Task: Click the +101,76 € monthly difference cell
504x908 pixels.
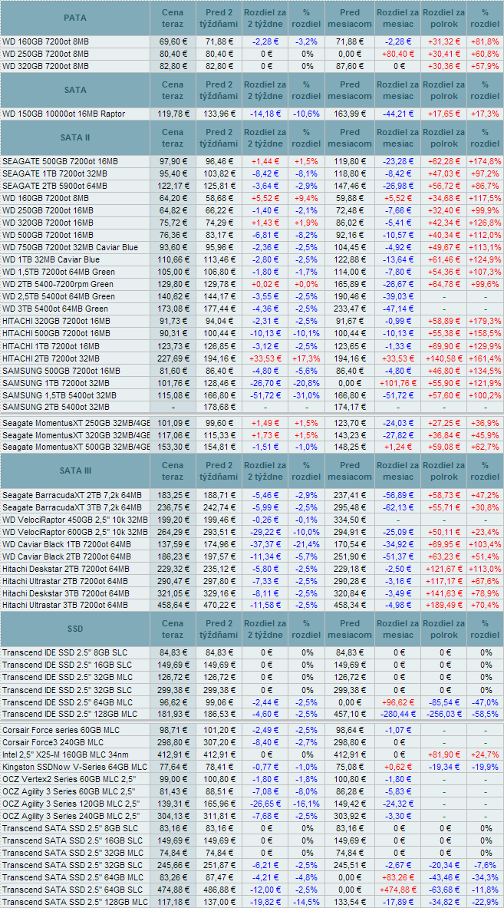Action: 397,383
